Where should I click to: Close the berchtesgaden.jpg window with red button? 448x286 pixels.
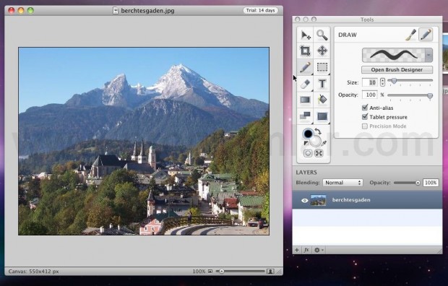(x=12, y=11)
